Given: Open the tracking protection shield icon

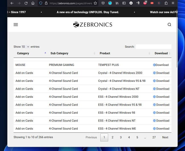Looking at the screenshot, I should (41, 3).
